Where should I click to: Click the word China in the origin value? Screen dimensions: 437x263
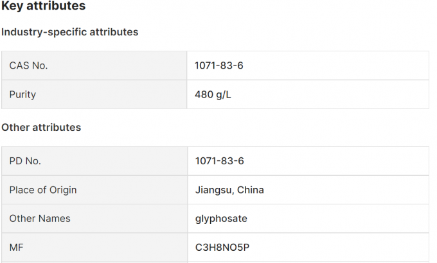[251, 190]
